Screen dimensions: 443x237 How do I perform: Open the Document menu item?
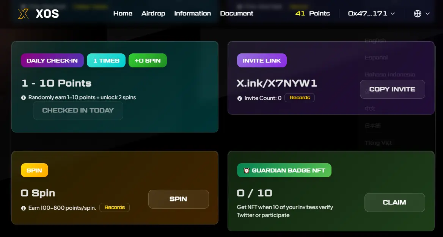pyautogui.click(x=237, y=13)
